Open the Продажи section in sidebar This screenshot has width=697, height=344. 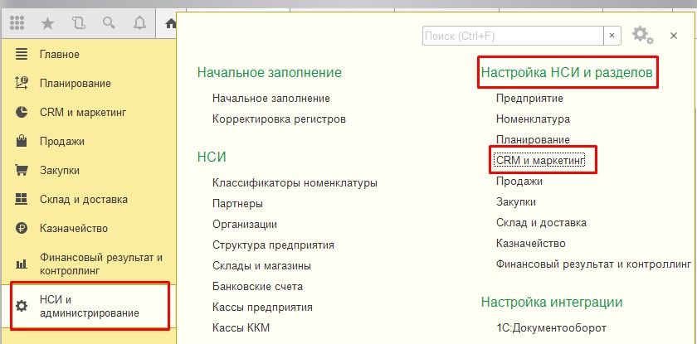(x=61, y=142)
